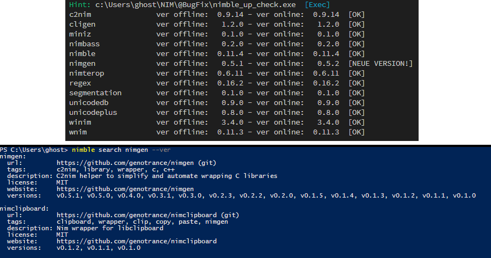Screen dimensions: 491x258
Task: Click the nimgen description text about C2nim helper
Action: click(x=167, y=176)
